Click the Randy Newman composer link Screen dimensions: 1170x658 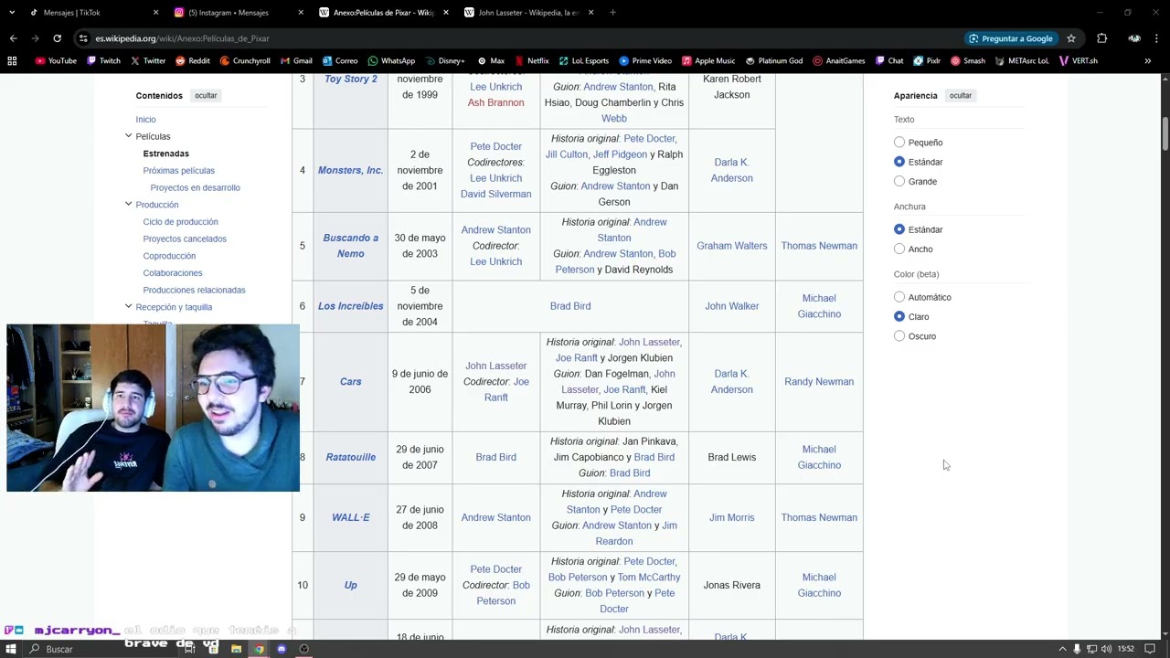pos(819,382)
